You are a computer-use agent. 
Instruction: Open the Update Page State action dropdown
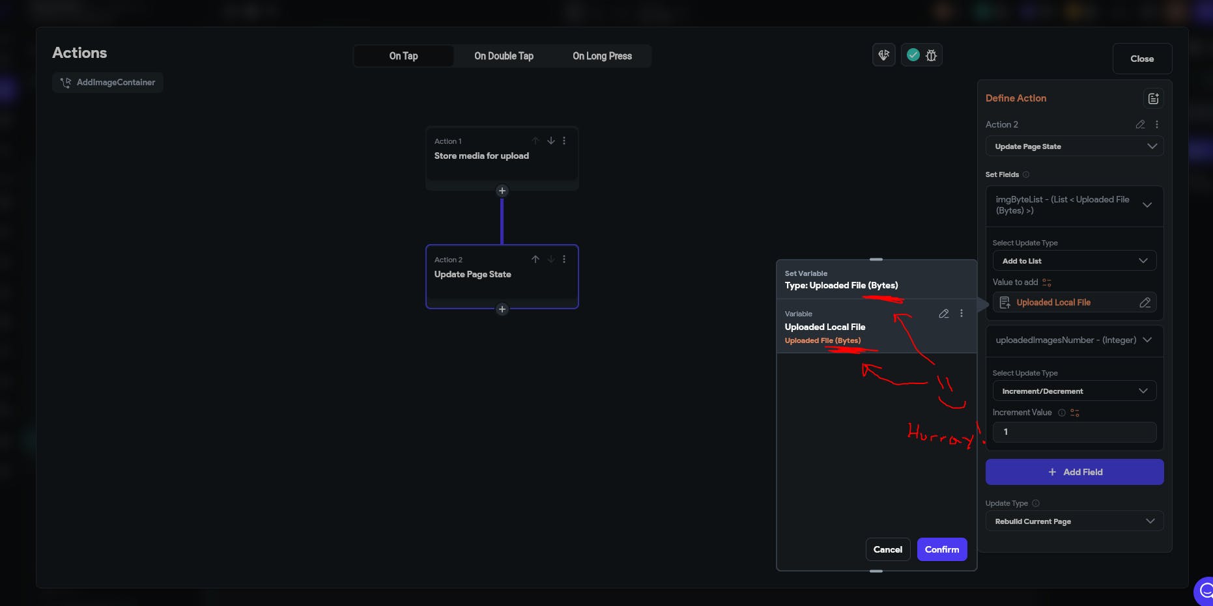tap(1075, 146)
